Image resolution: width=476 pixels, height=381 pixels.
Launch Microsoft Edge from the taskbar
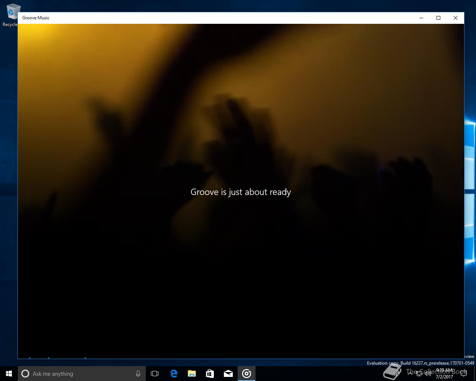click(174, 374)
